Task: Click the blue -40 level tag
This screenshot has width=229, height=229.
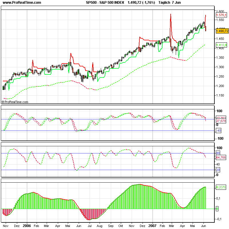Action: (x=218, y=131)
